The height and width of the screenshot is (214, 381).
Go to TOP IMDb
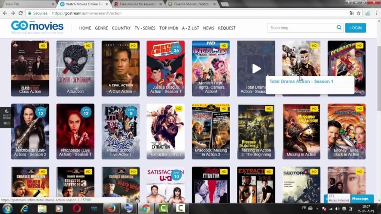[169, 28]
